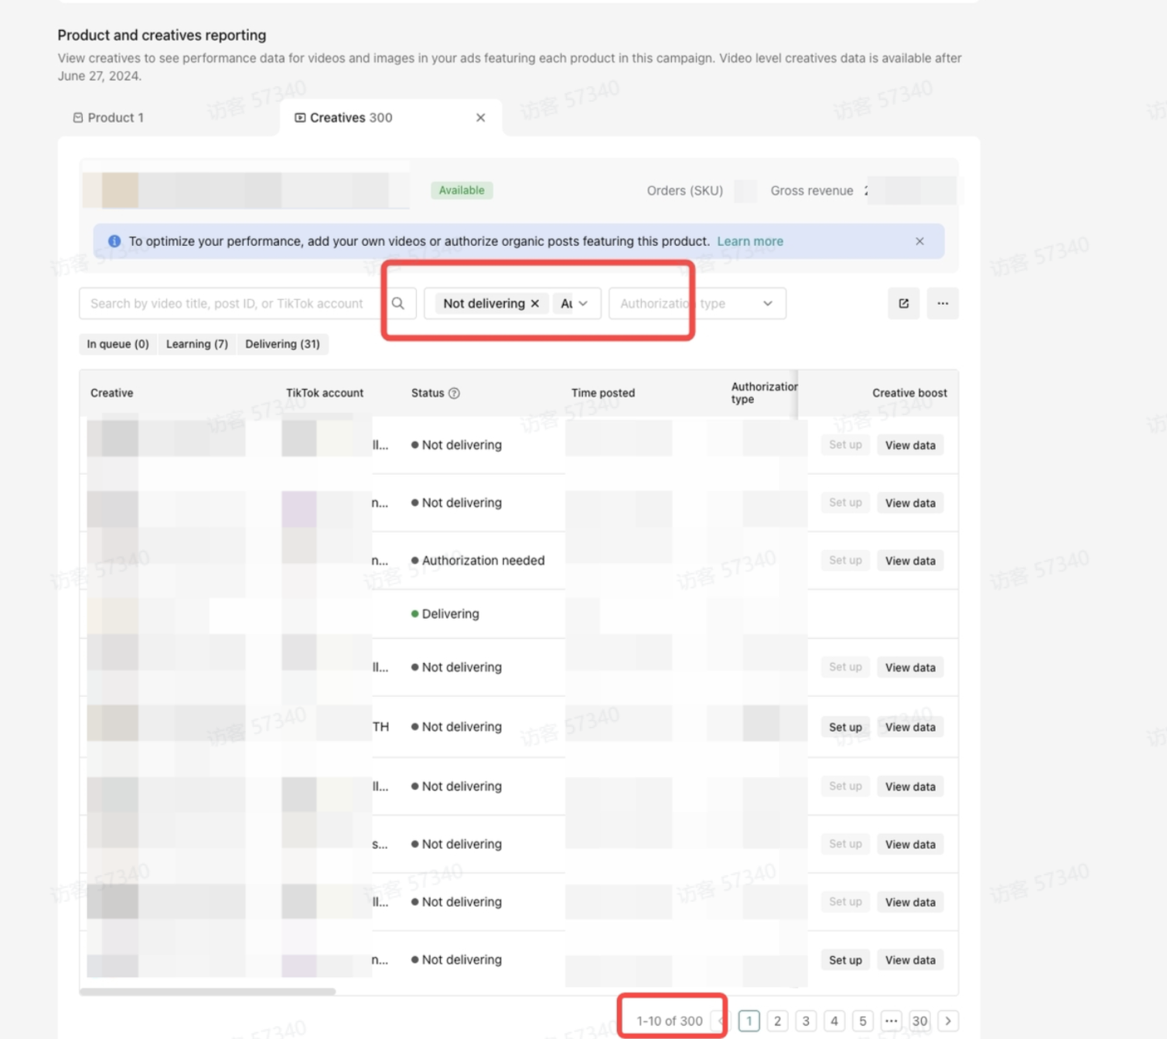Jump to page 30
Viewport: 1167px width, 1039px height.
click(920, 1020)
